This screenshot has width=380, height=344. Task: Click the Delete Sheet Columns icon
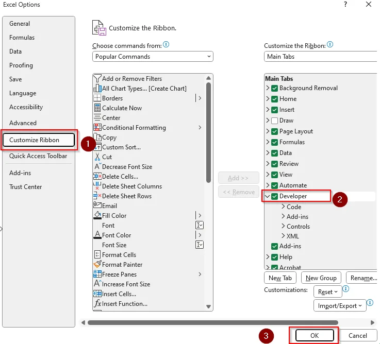click(x=97, y=186)
